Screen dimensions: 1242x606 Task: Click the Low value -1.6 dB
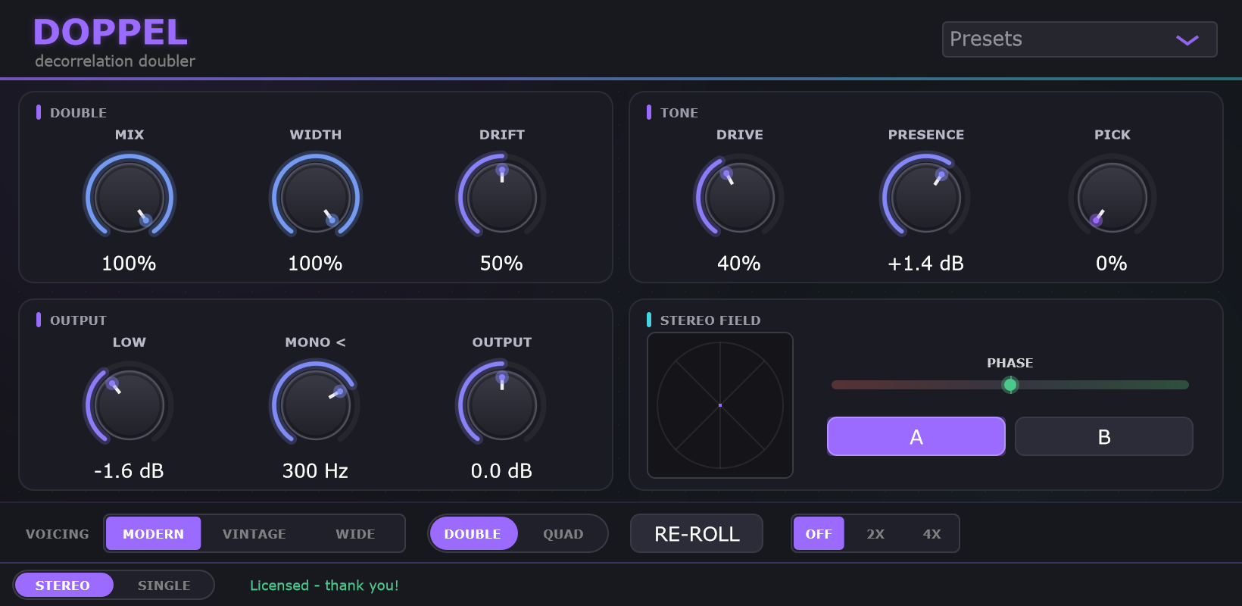130,471
